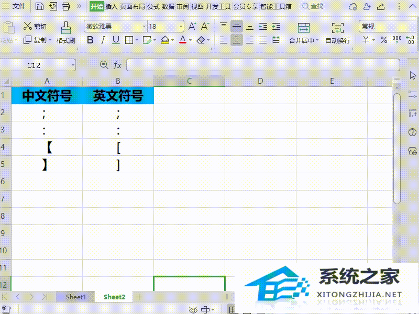Open the 常规 number format dropdown
419x314 pixels.
pos(388,25)
